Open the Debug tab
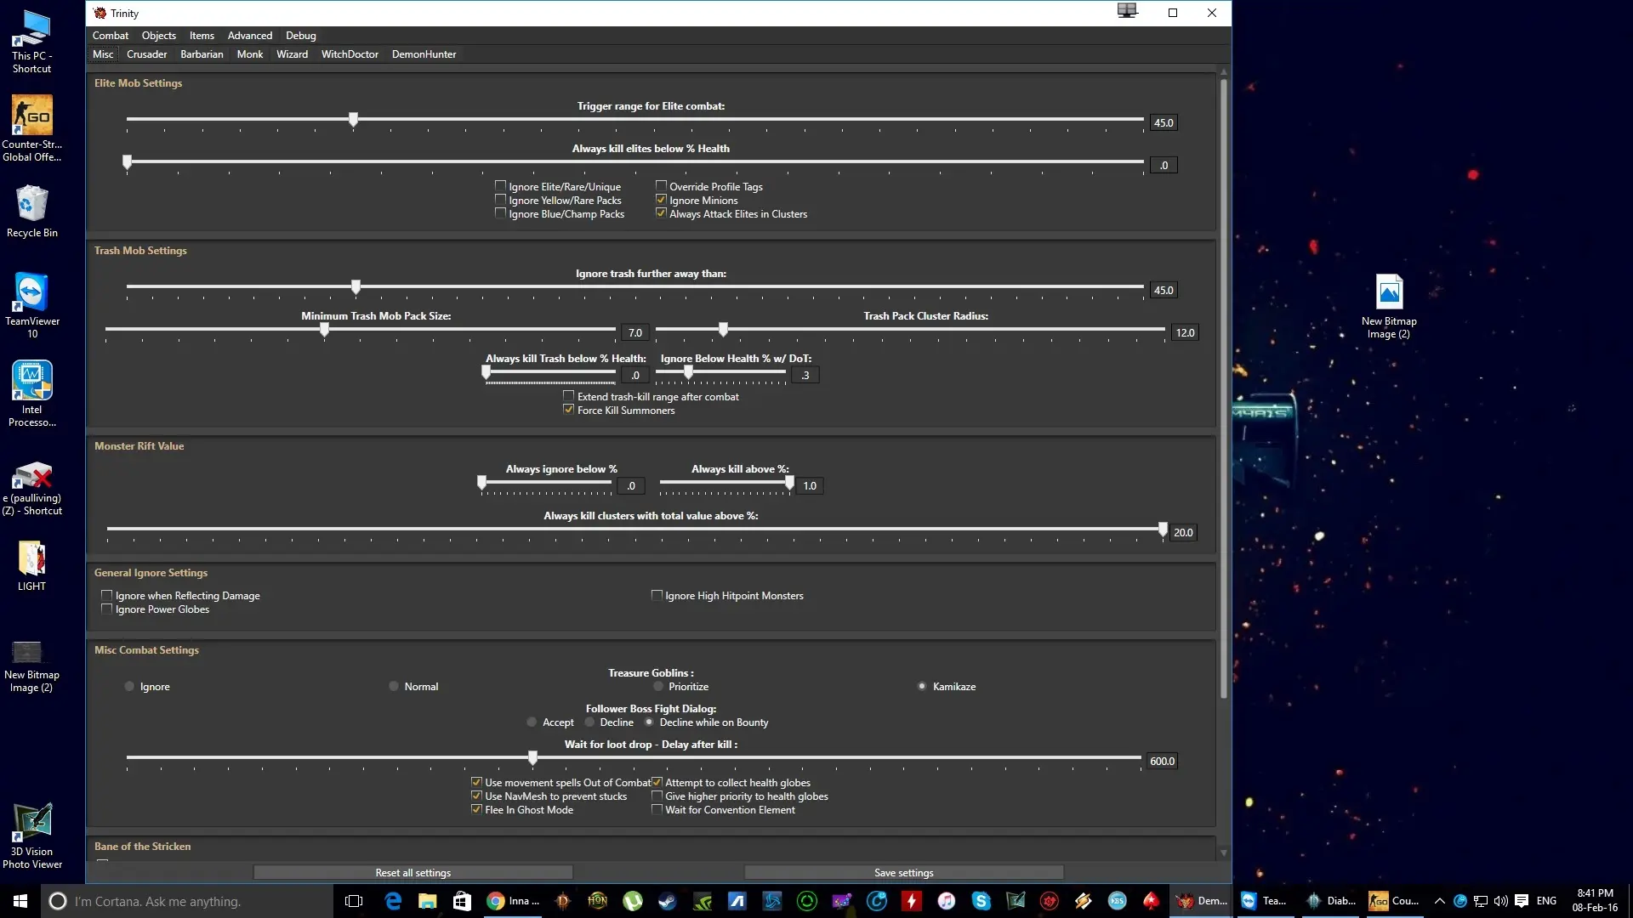This screenshot has height=918, width=1633. 301,36
